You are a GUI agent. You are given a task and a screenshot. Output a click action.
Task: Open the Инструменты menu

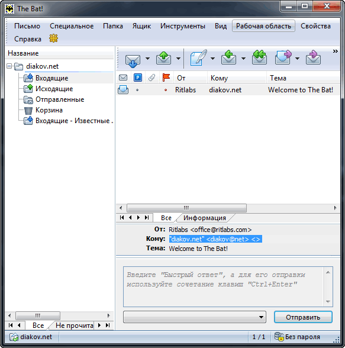pos(183,26)
